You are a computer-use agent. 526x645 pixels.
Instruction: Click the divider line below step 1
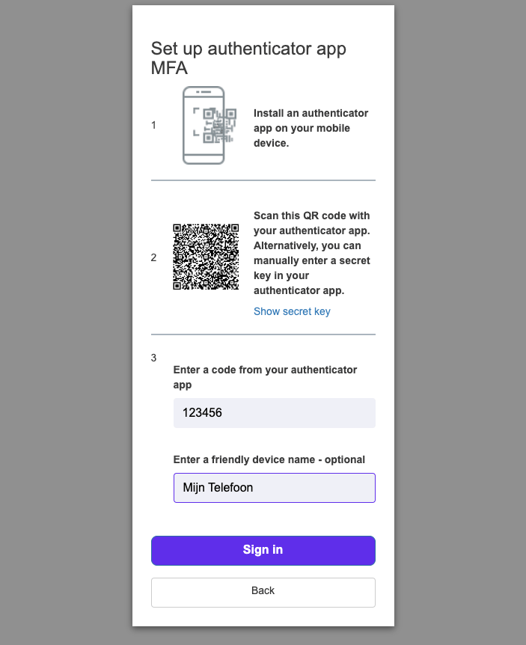(263, 180)
